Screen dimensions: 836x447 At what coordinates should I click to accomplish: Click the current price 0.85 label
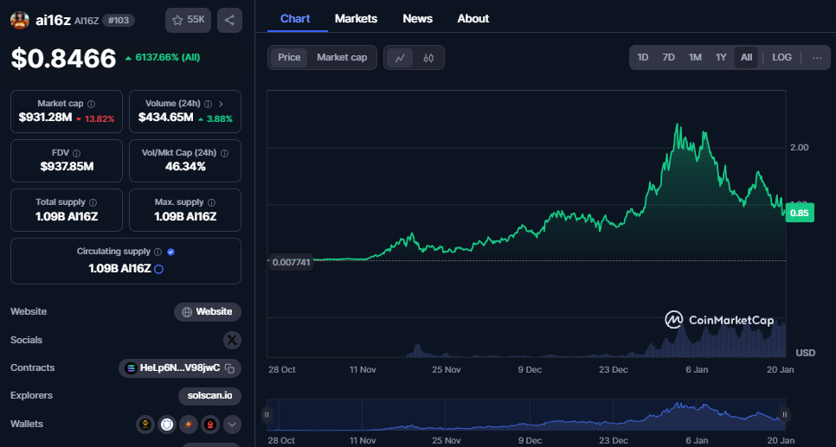click(x=799, y=213)
